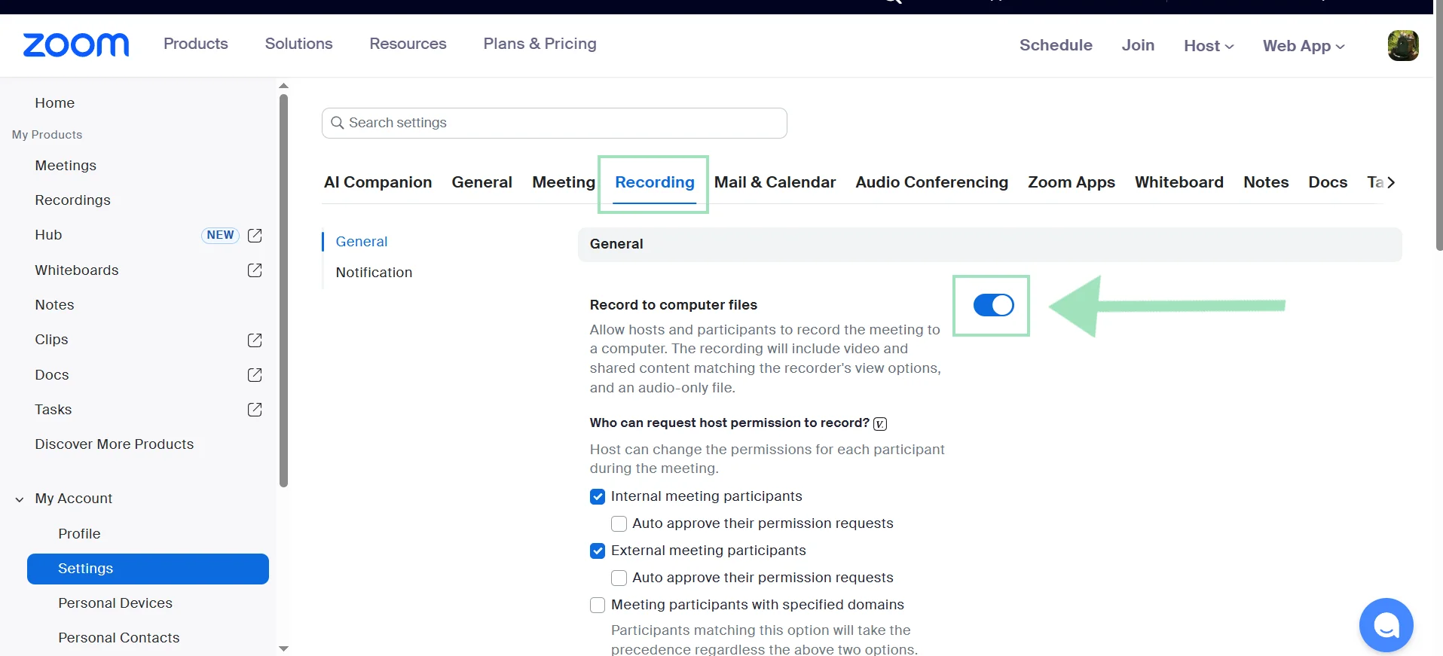This screenshot has width=1443, height=656.
Task: Click the Join link
Action: click(x=1138, y=45)
